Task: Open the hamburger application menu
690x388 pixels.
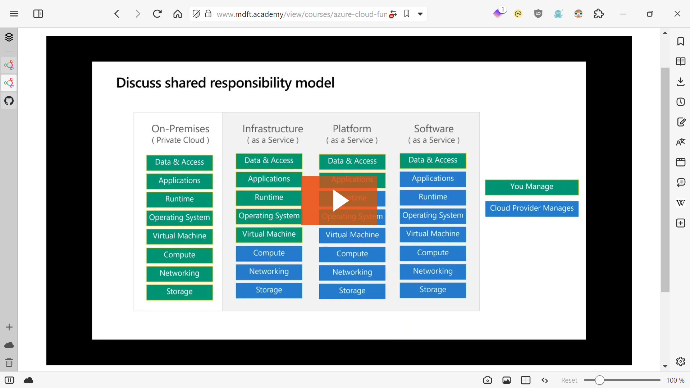Action: click(14, 14)
